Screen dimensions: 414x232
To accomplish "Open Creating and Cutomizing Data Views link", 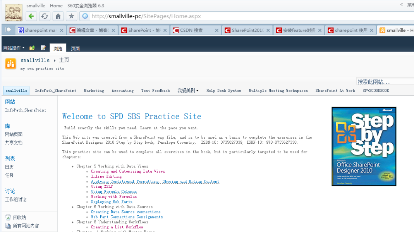I will coord(128,171).
